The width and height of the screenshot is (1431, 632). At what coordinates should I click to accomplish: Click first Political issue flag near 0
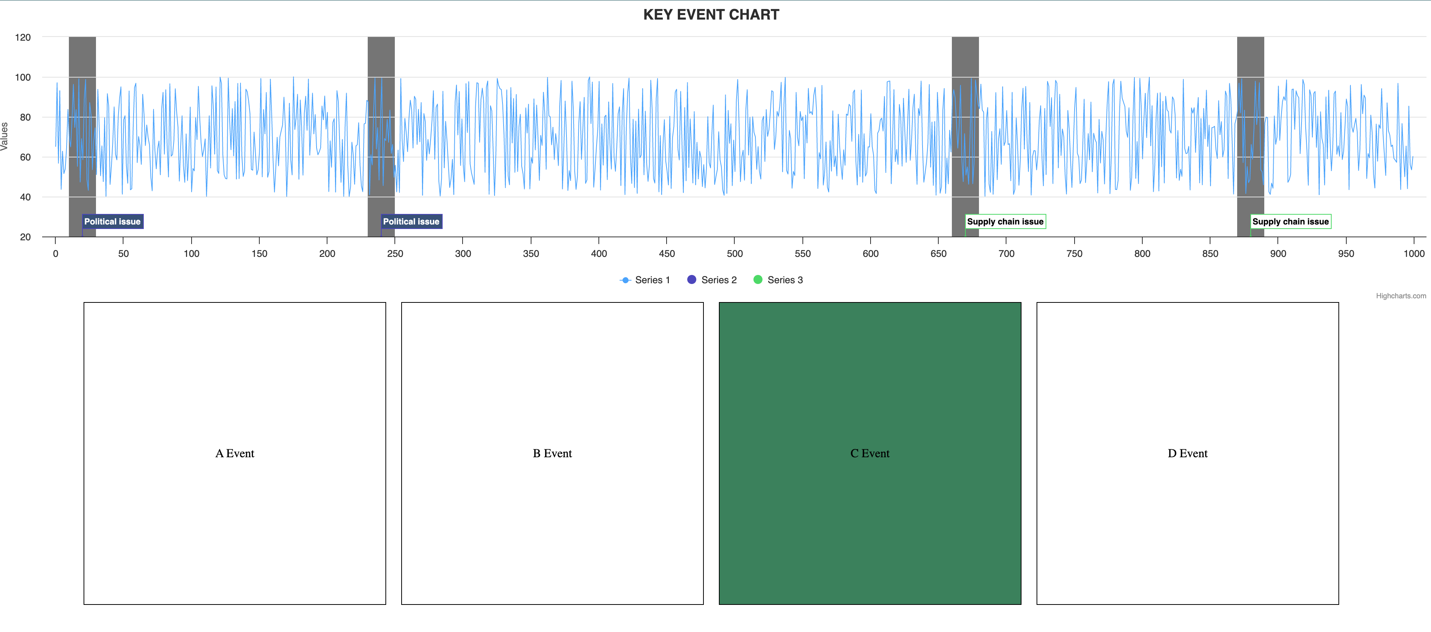tap(112, 221)
